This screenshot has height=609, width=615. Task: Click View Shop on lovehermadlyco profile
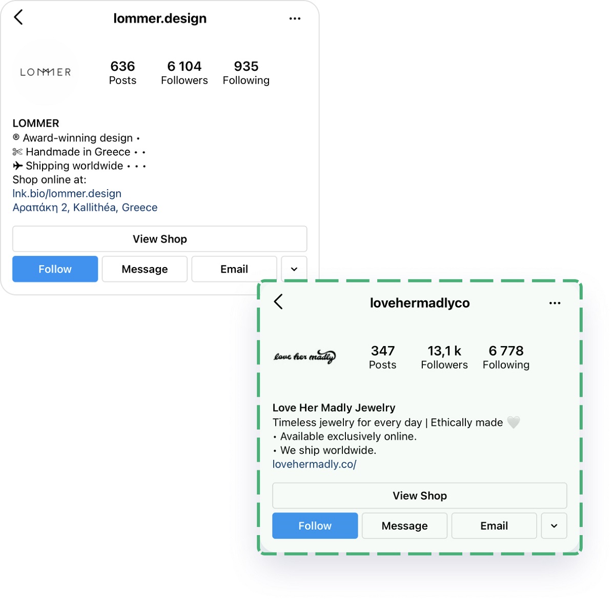420,496
